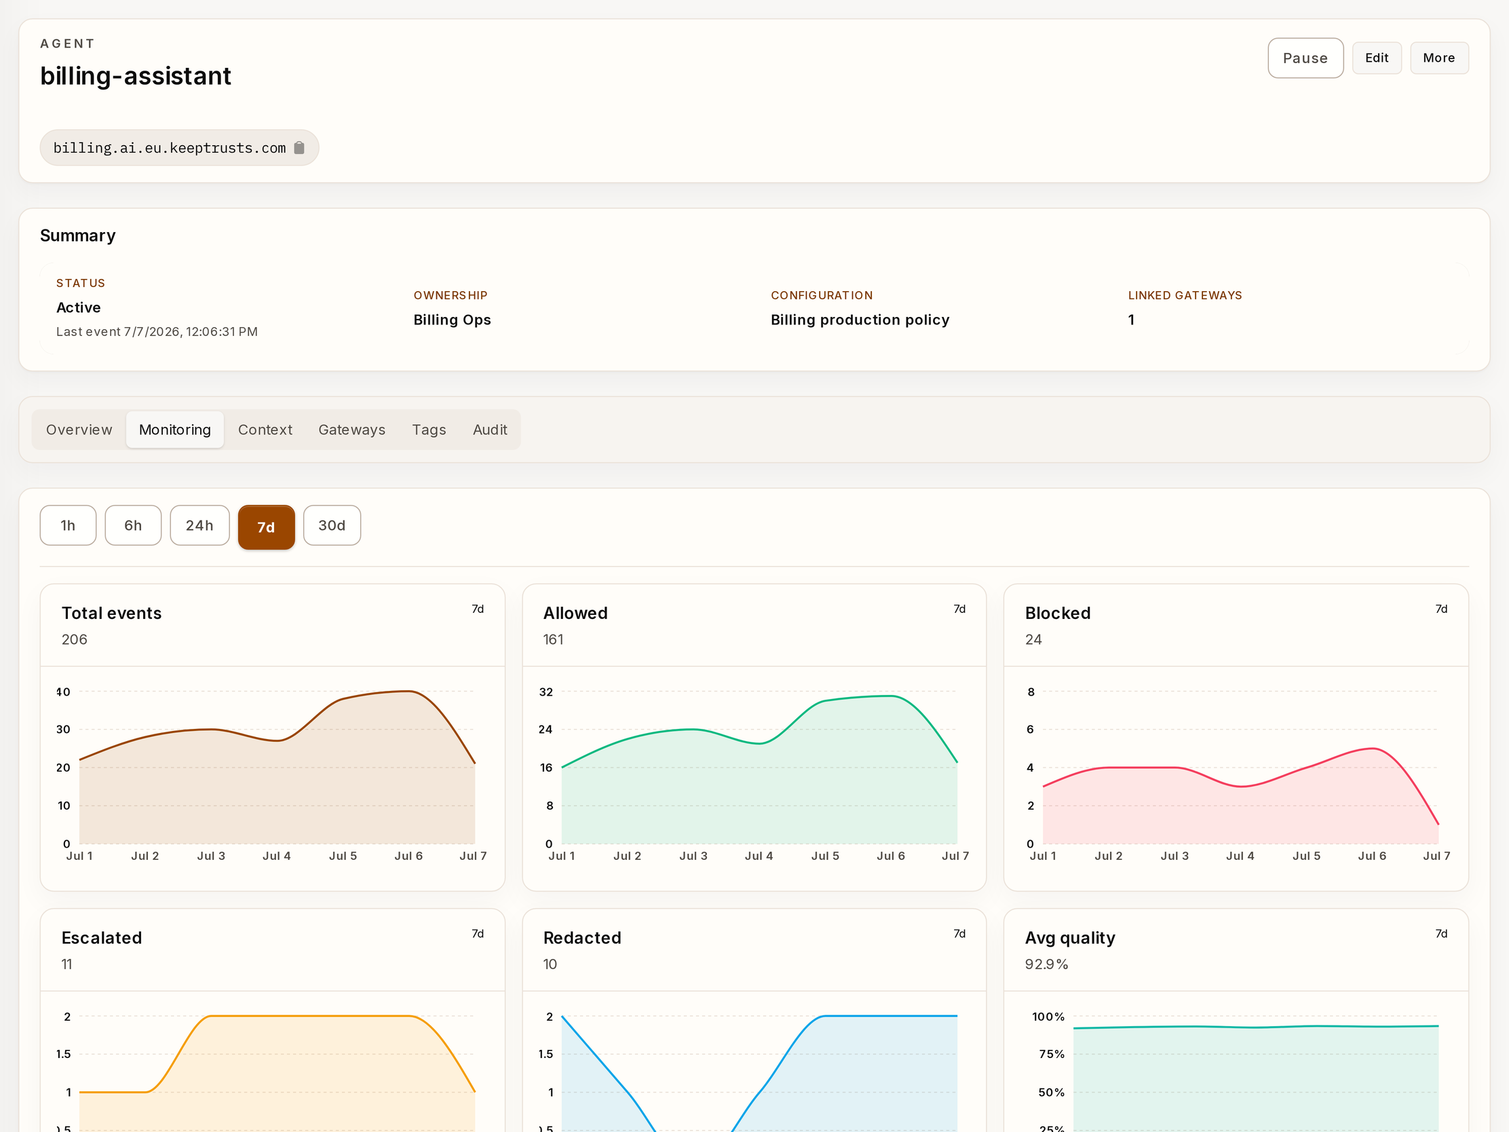Click the Allowed value 161
Image resolution: width=1509 pixels, height=1132 pixels.
[553, 639]
